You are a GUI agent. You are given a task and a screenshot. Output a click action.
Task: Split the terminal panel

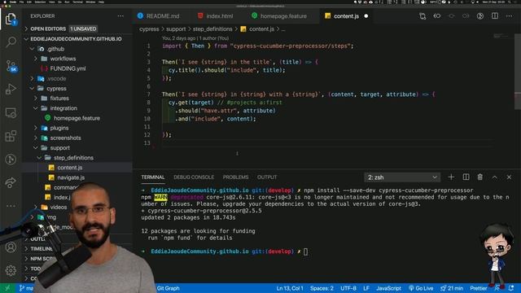[x=466, y=177]
